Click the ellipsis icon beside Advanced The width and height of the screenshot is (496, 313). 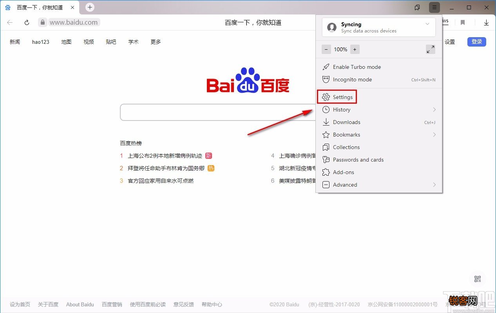click(x=326, y=185)
